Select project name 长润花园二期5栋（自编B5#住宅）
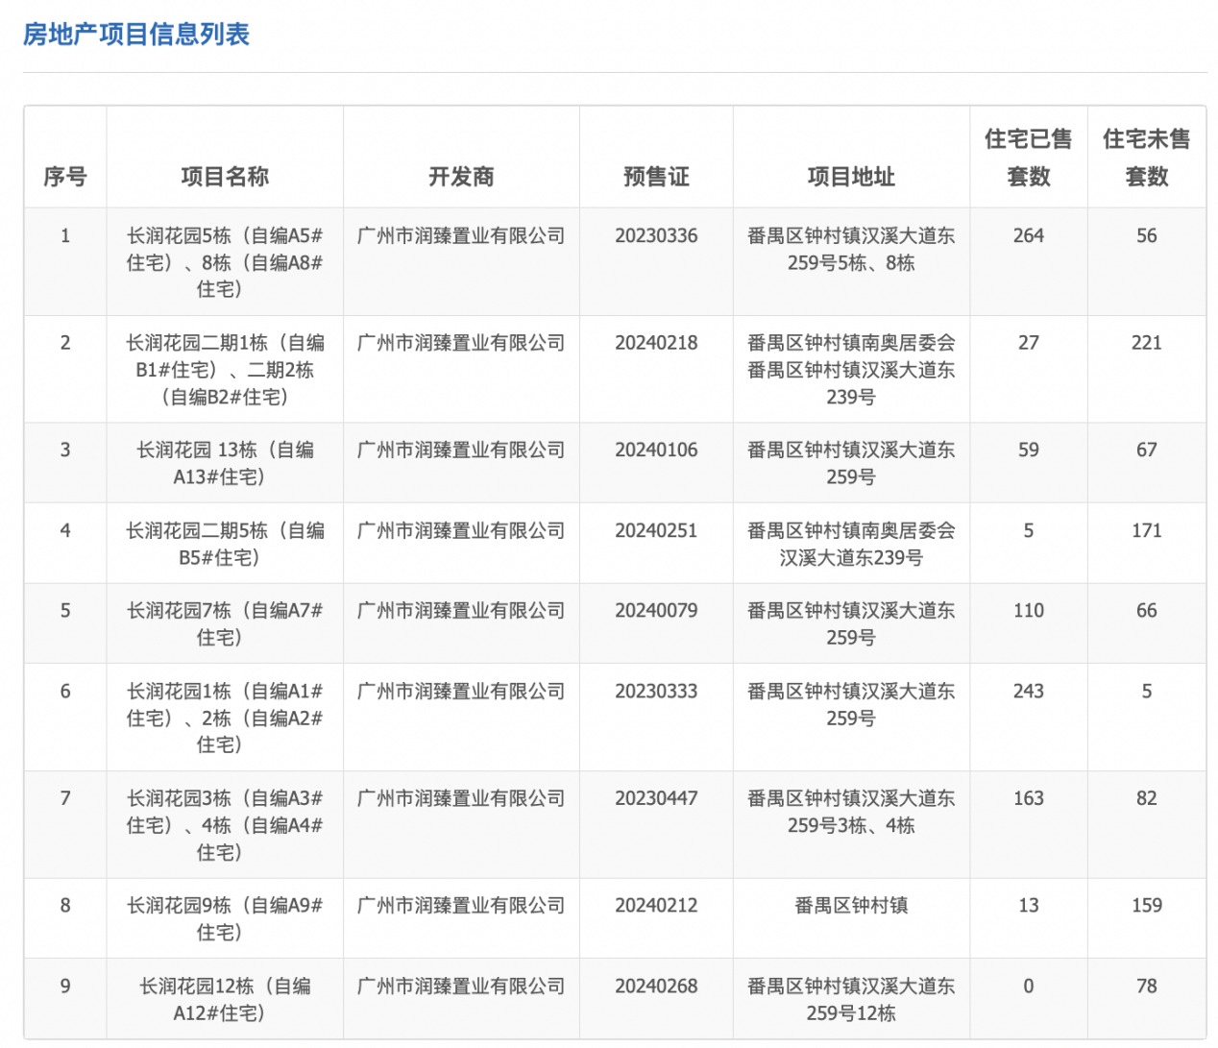This screenshot has height=1048, width=1218. [x=225, y=544]
